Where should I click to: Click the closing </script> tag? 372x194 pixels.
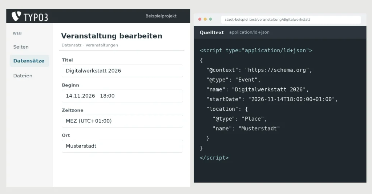tap(214, 158)
